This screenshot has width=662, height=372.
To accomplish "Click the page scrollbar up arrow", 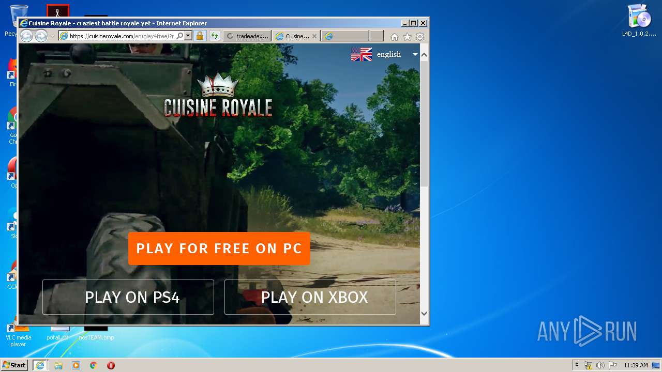I will (424, 55).
